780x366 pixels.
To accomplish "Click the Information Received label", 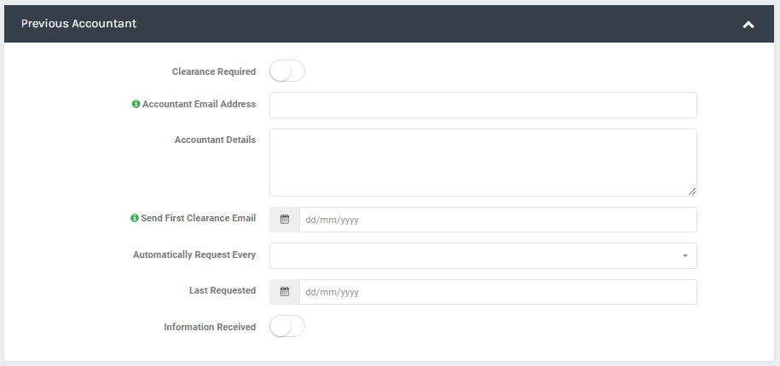I will tap(210, 327).
